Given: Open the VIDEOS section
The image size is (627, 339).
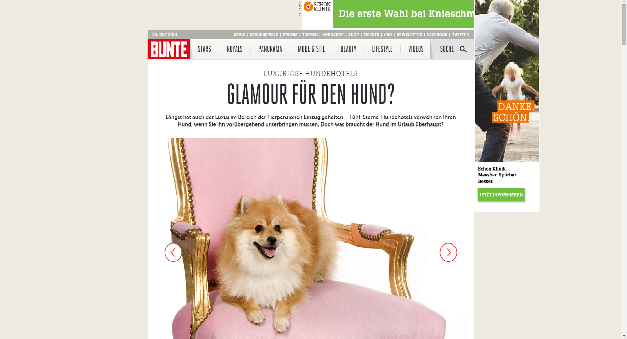Looking at the screenshot, I should pyautogui.click(x=416, y=49).
